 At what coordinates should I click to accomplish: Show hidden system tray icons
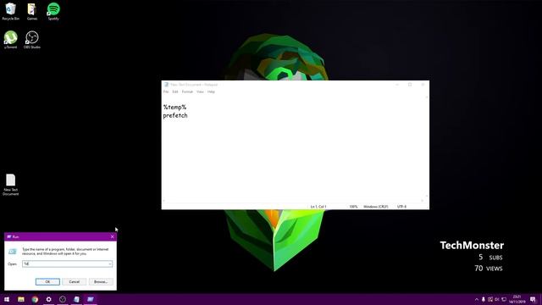477,299
